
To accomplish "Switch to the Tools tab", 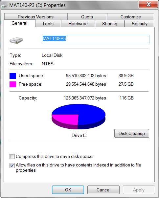I will point(48,24).
